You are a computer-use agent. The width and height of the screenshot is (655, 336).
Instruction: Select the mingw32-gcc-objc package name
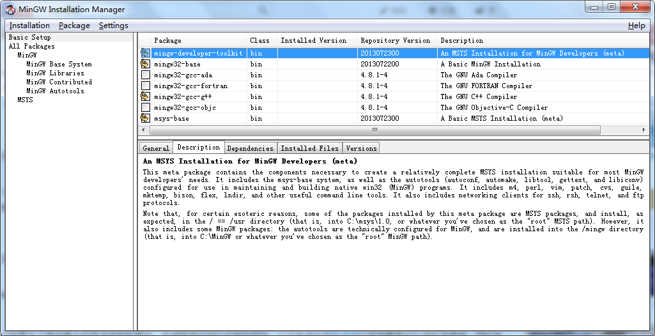pyautogui.click(x=185, y=108)
